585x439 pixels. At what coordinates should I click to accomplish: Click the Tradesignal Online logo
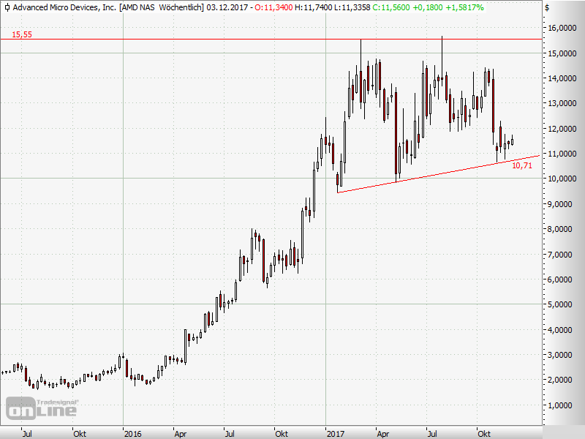pos(42,408)
